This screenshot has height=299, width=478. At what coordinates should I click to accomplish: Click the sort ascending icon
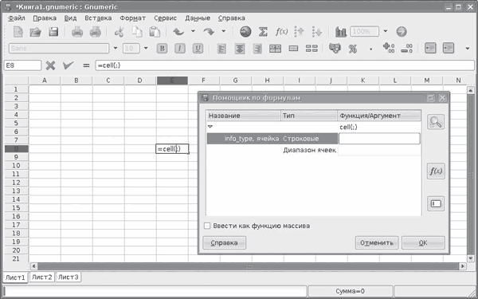(300, 32)
